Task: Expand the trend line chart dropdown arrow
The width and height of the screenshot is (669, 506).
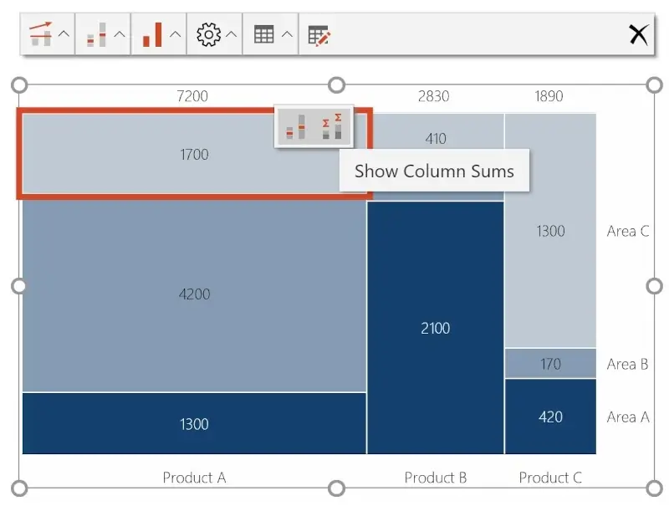Action: [64, 34]
